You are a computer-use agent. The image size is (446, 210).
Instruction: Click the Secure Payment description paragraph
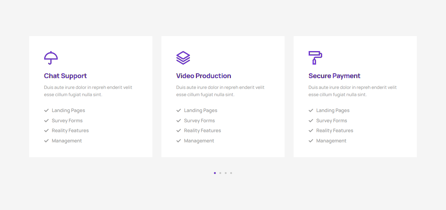[353, 91]
